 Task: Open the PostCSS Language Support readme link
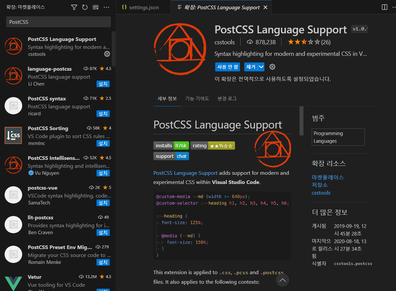[x=185, y=173]
